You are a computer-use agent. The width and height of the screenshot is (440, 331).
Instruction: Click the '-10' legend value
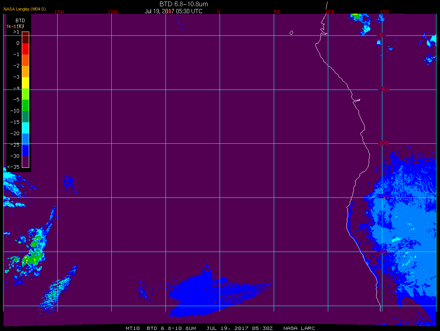(x=15, y=111)
